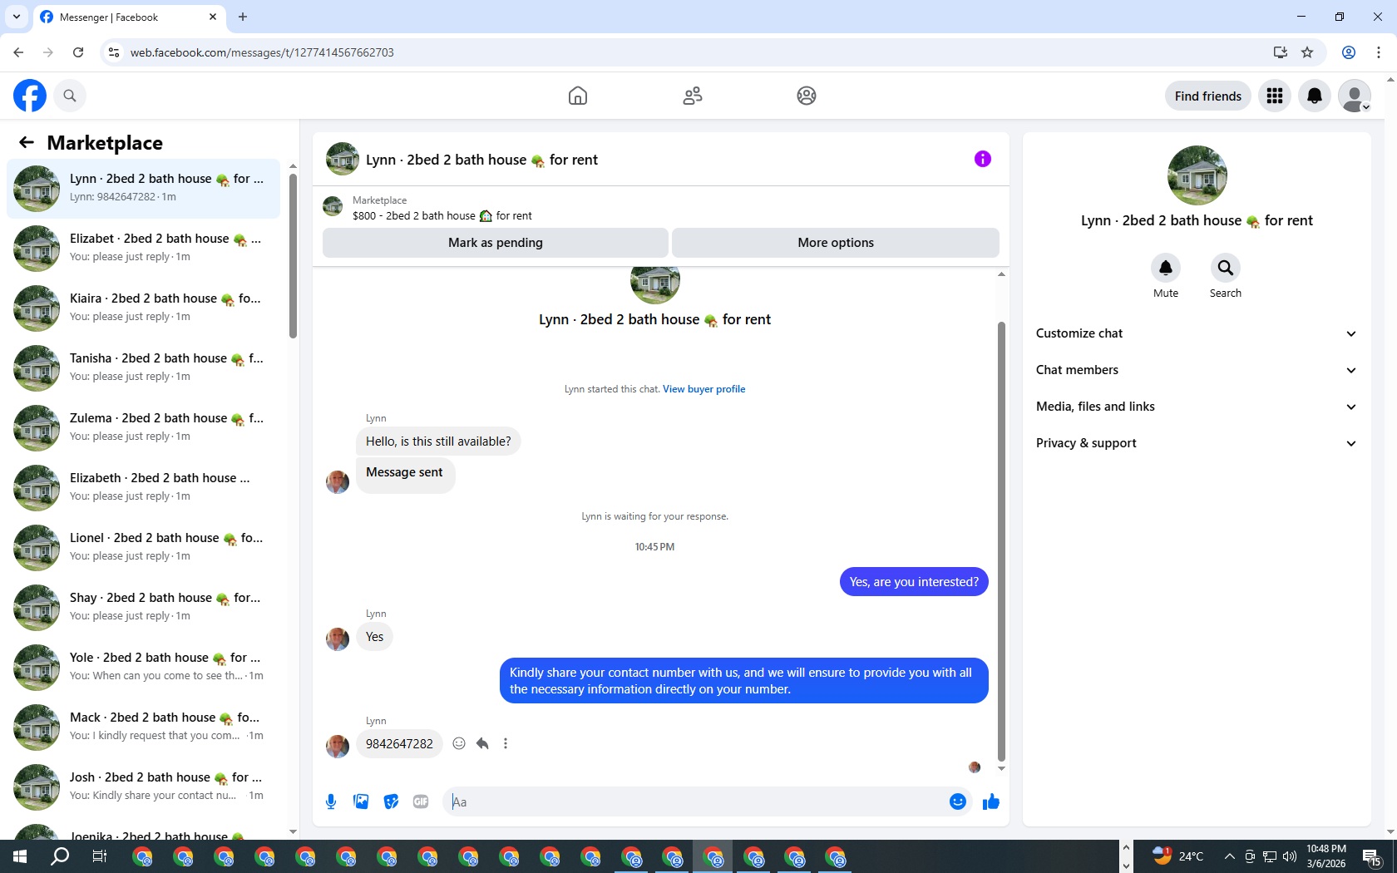1397x873 pixels.
Task: Open the conversation title Lynn header
Action: pyautogui.click(x=481, y=160)
